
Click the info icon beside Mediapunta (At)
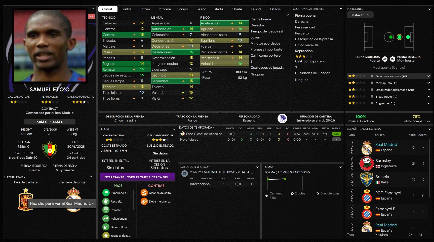(x=372, y=83)
